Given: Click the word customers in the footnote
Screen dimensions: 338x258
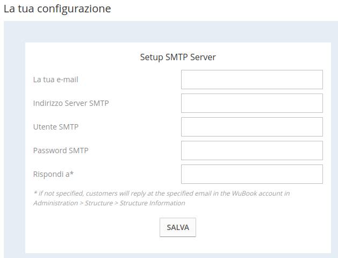Looking at the screenshot, I should click(x=102, y=193).
